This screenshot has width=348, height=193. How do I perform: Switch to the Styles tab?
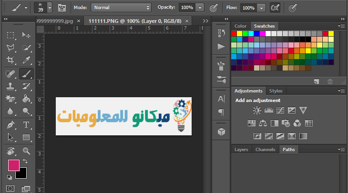[276, 91]
